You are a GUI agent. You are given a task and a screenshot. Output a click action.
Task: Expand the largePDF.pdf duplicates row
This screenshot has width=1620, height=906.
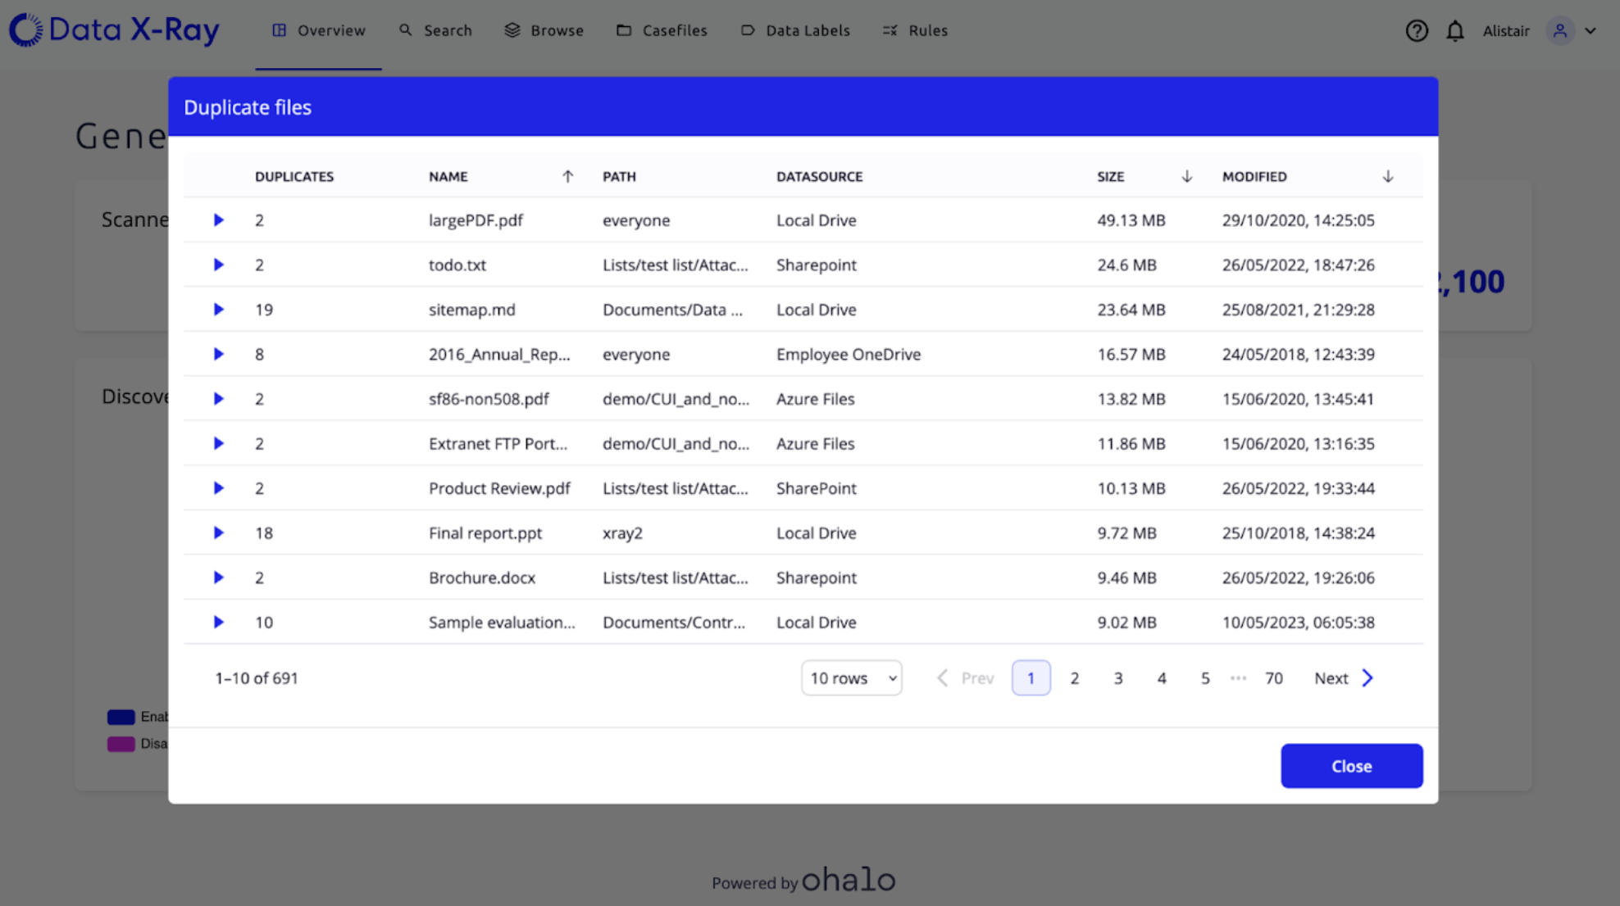(218, 220)
